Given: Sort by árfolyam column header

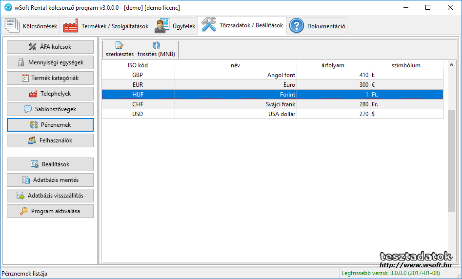Looking at the screenshot, I should coord(333,65).
